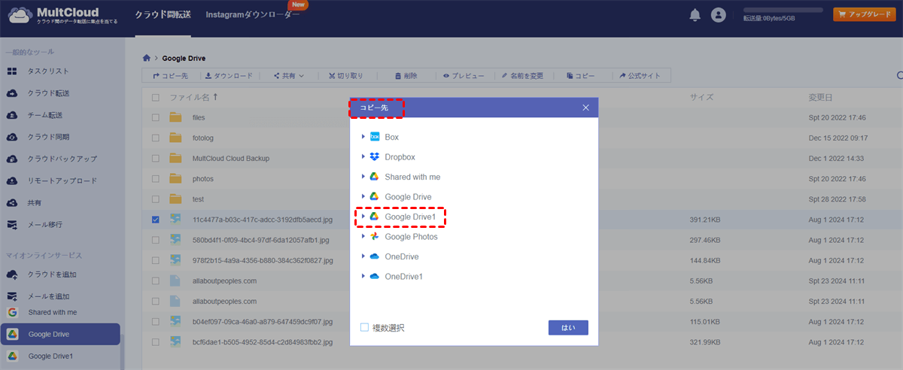Check the MultCloud Cloud Backup checkbox
Image resolution: width=903 pixels, height=370 pixels.
[155, 158]
